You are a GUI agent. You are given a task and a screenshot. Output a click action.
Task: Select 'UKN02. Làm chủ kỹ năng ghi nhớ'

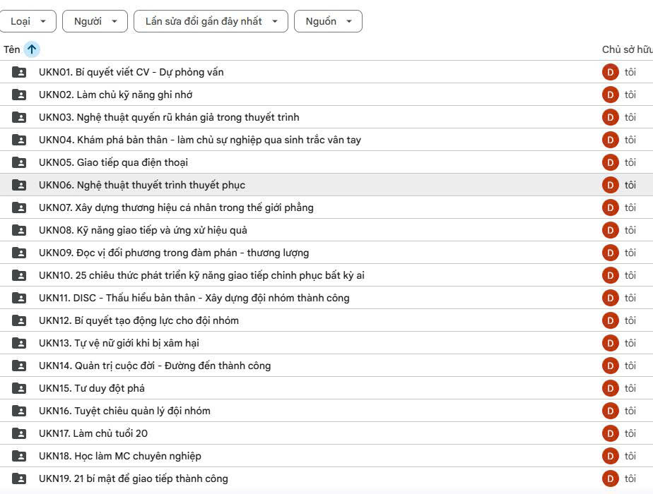tap(116, 95)
